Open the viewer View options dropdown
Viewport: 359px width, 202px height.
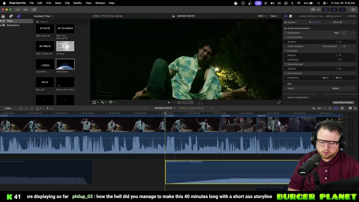274,16
